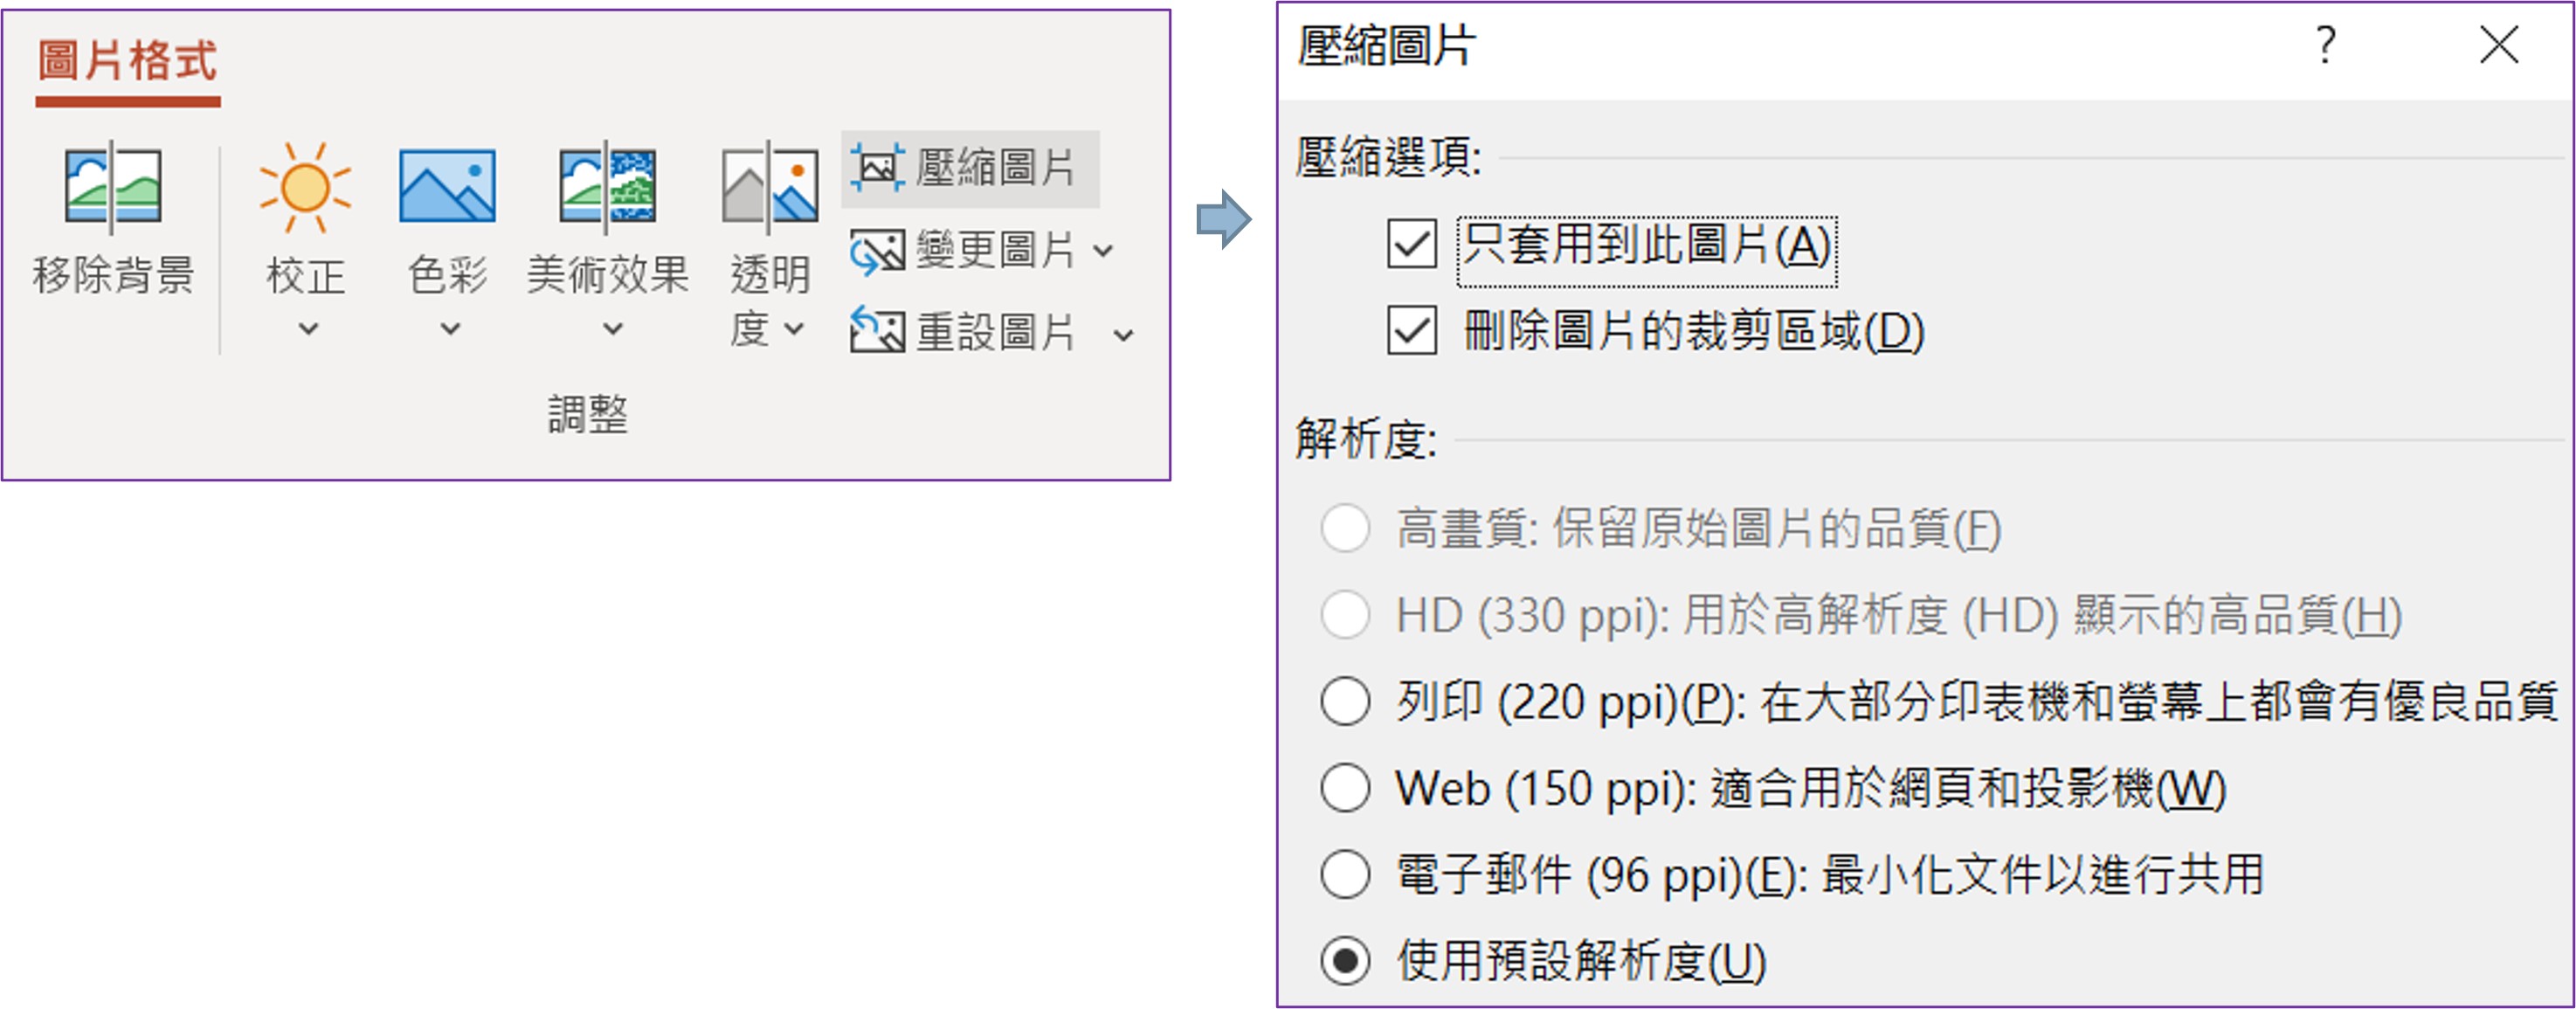Open the 色彩 dropdown chevron

coord(450,329)
